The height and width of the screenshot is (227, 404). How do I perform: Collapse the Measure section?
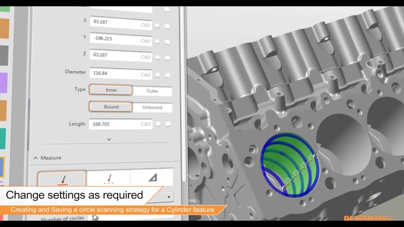click(x=35, y=158)
